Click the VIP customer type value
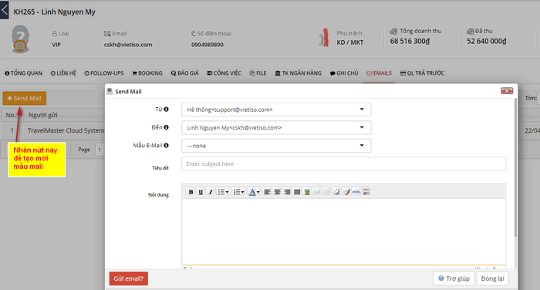This screenshot has width=540, height=290. tap(56, 45)
